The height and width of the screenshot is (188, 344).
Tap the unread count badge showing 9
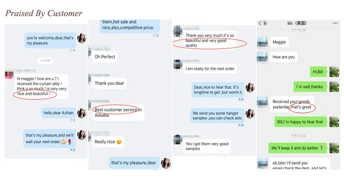265,23
